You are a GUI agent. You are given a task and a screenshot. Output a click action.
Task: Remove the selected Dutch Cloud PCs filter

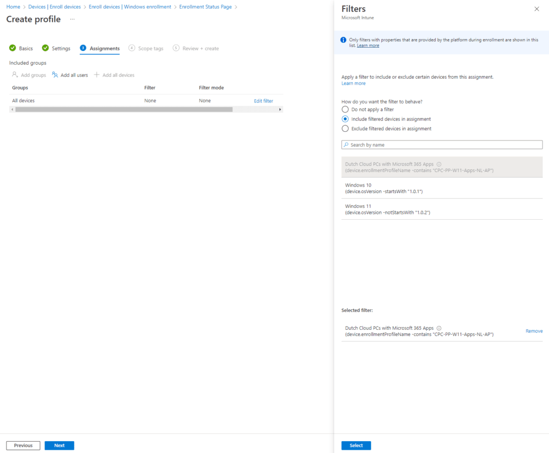pyautogui.click(x=534, y=331)
